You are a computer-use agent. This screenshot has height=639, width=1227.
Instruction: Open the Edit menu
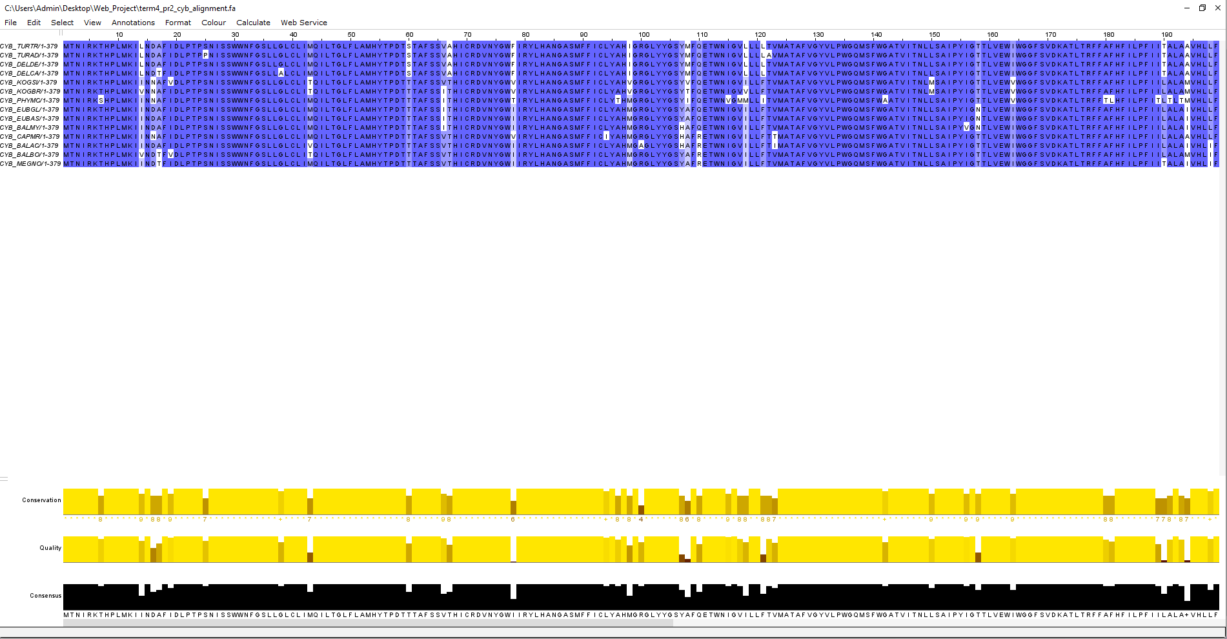(34, 23)
